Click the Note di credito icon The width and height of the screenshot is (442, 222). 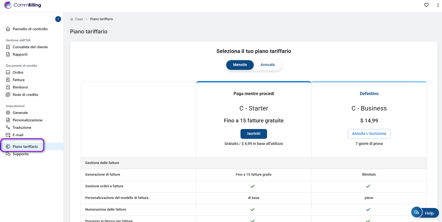(8, 95)
